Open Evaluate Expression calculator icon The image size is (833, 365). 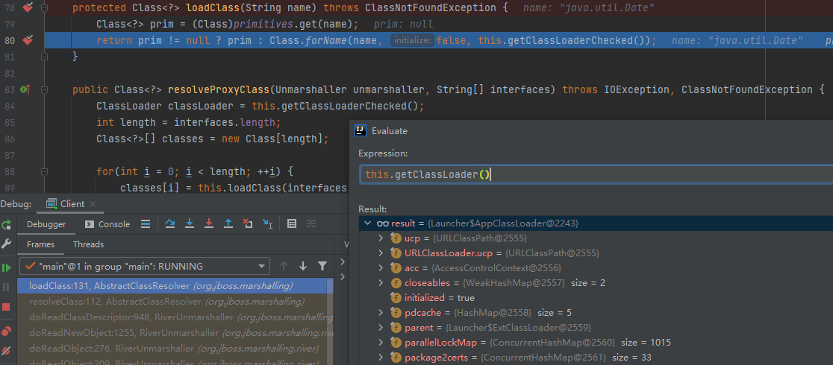292,223
